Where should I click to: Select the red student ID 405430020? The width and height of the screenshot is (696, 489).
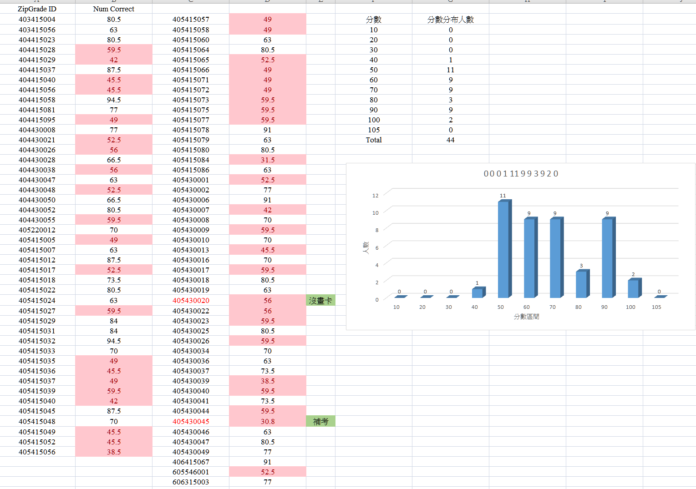coord(191,301)
